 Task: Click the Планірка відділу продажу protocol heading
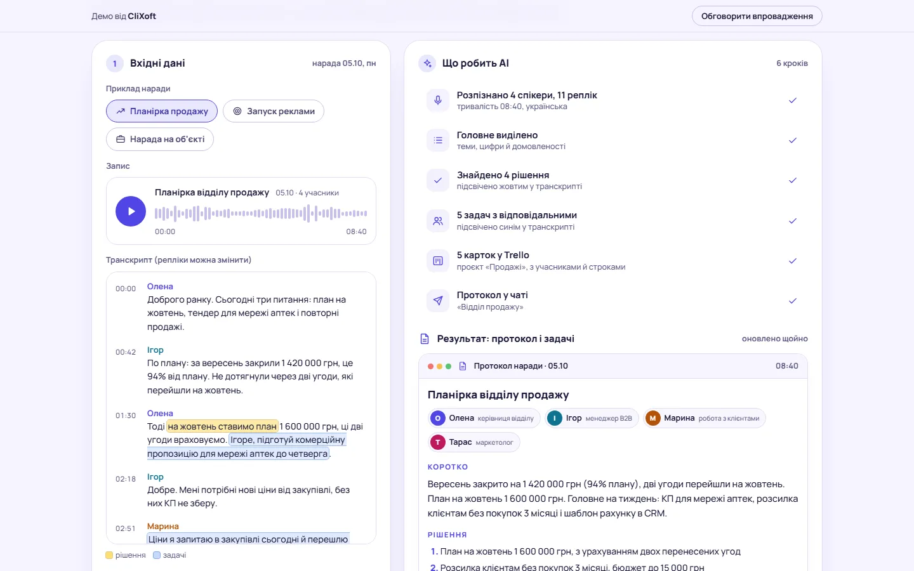[x=498, y=395]
